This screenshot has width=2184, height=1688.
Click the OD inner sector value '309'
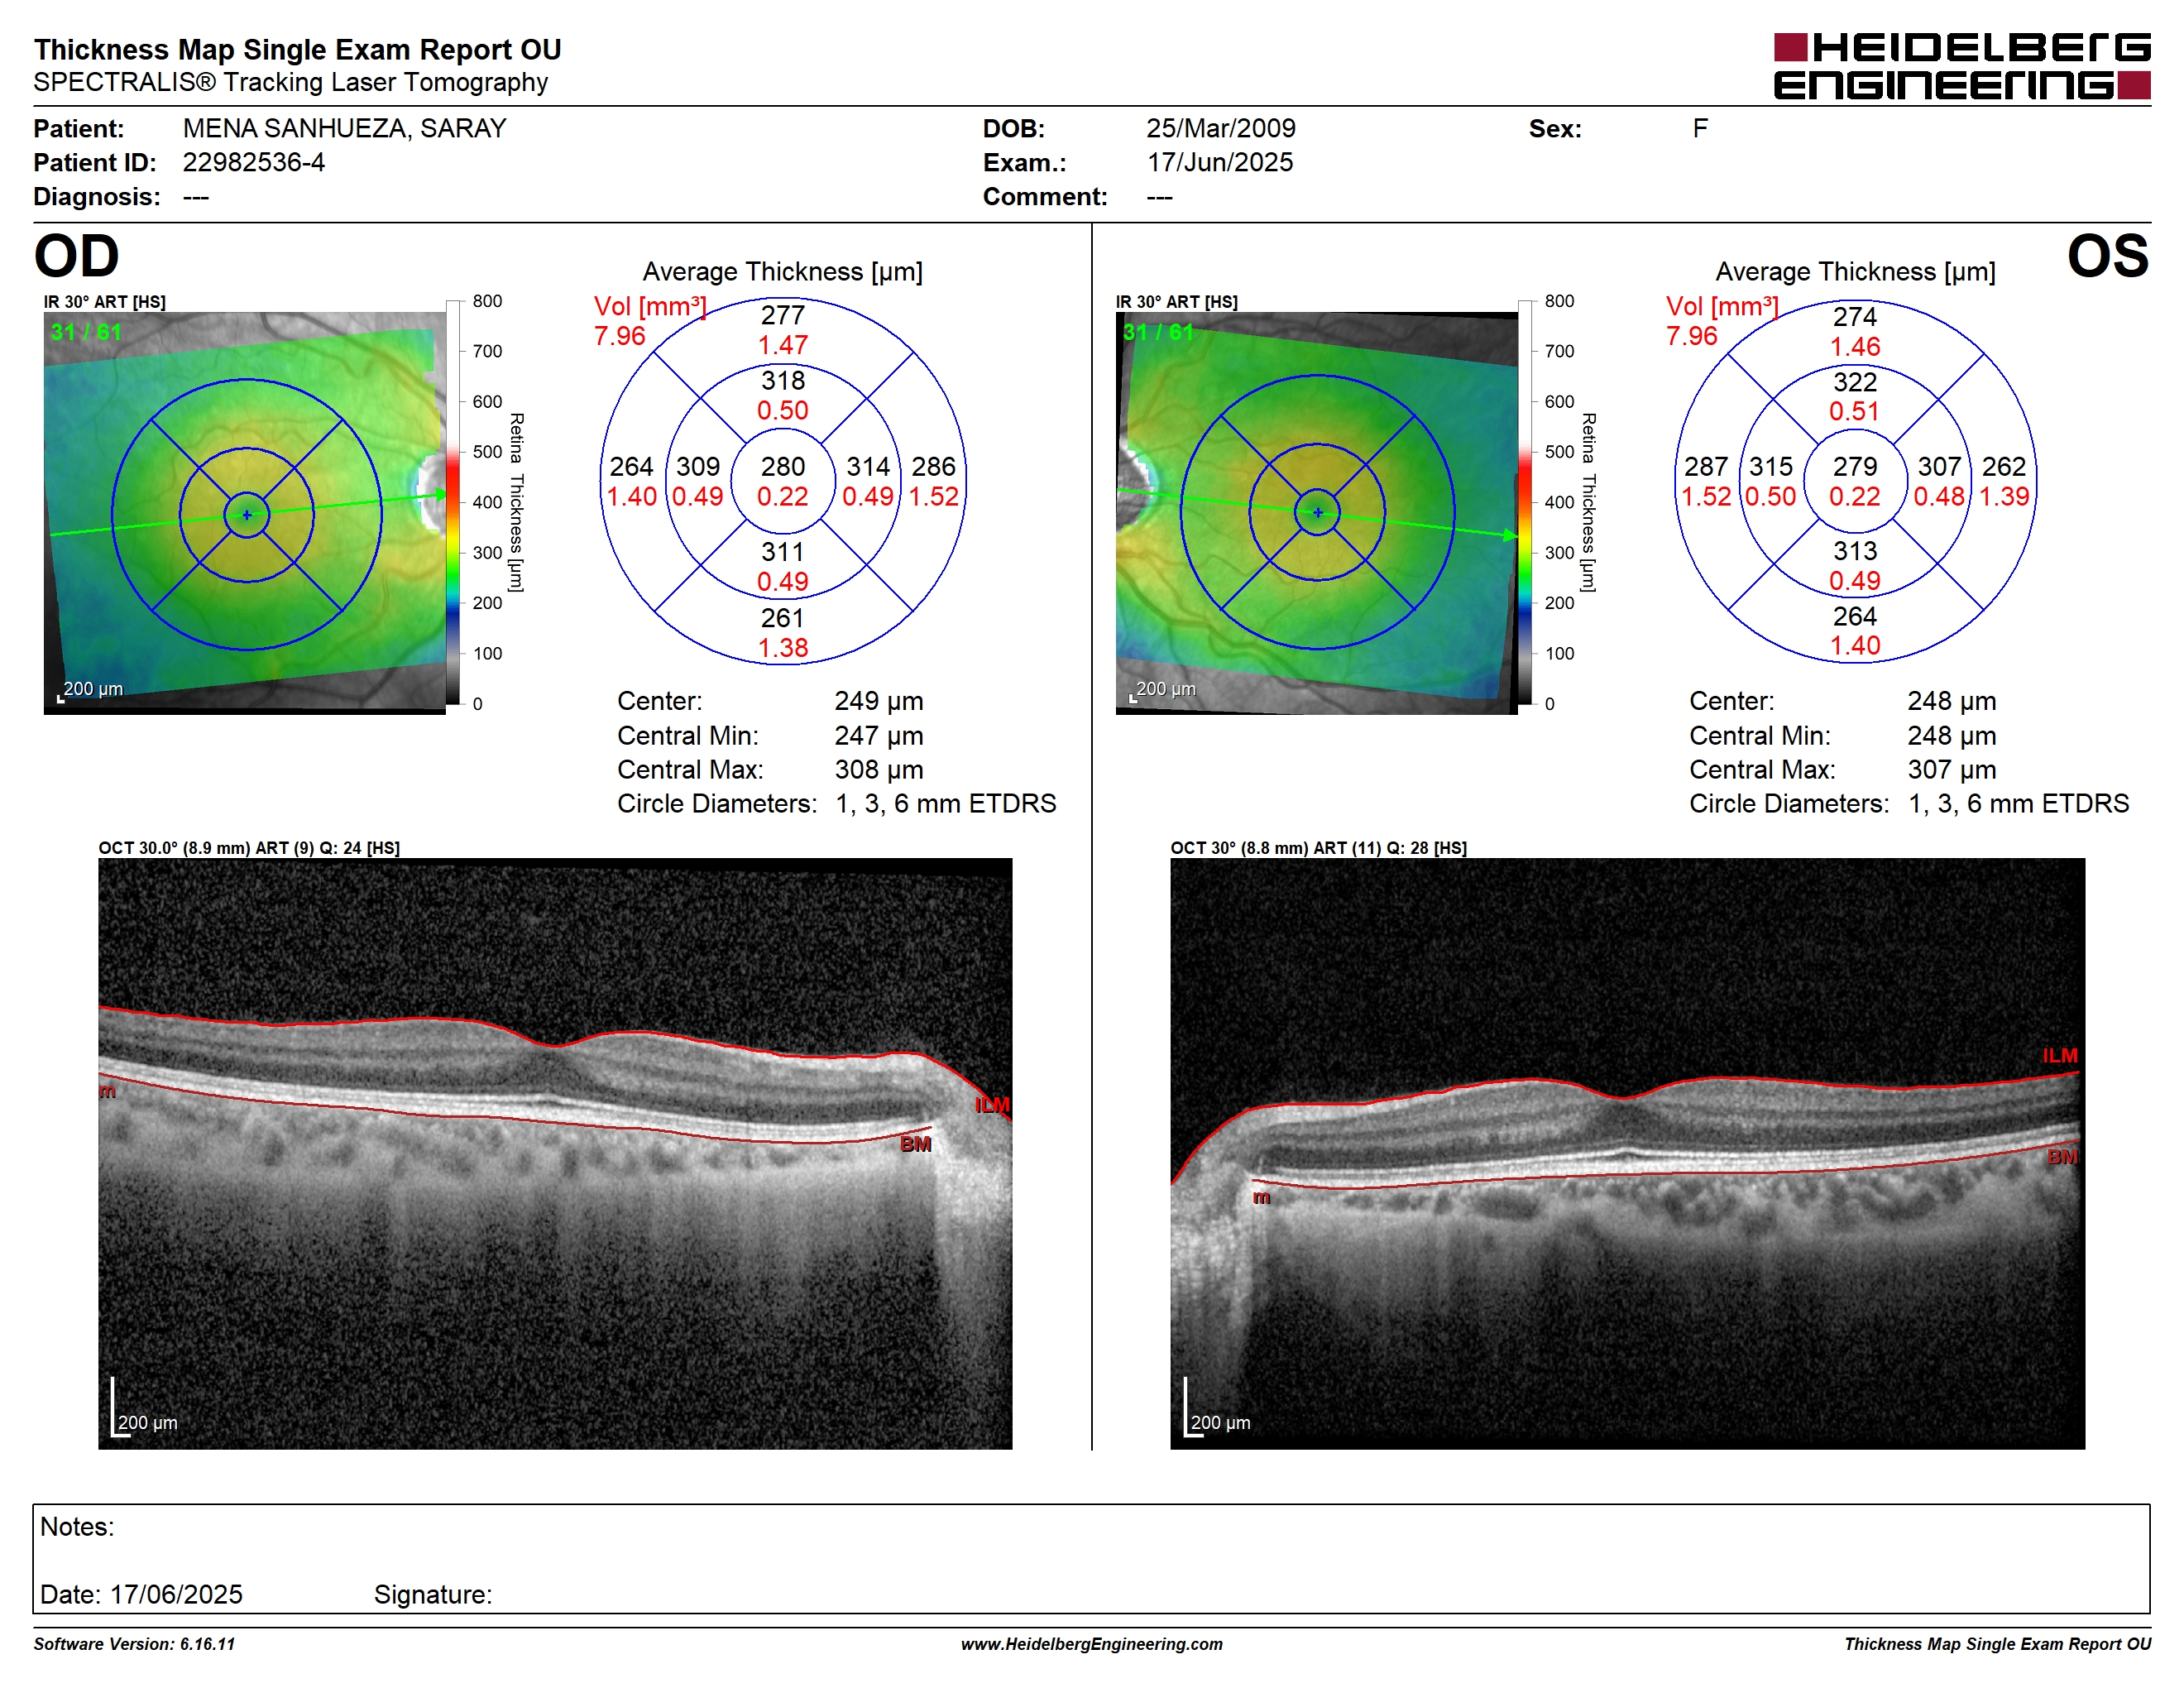click(x=697, y=467)
